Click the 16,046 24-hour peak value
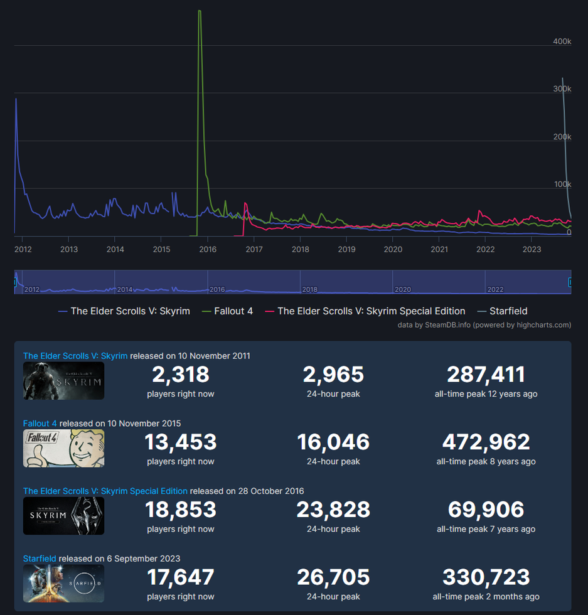Viewport: 588px width, 615px height. pyautogui.click(x=333, y=442)
